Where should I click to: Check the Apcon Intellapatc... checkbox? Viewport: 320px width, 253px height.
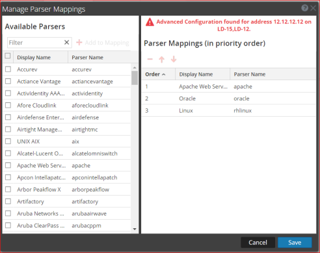coord(8,177)
